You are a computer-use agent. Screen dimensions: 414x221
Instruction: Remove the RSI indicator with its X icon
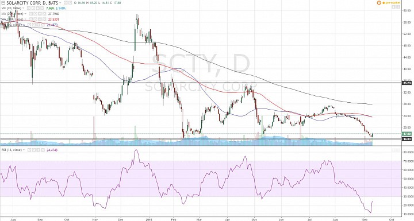[x=43, y=150]
